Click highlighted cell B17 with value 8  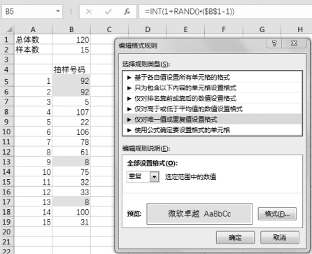71,202
